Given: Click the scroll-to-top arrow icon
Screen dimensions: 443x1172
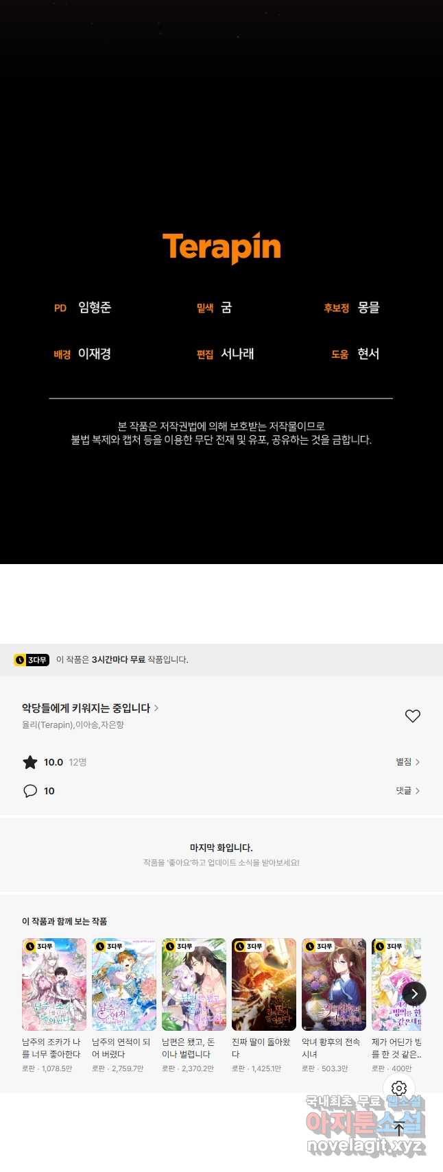Looking at the screenshot, I should (399, 1128).
